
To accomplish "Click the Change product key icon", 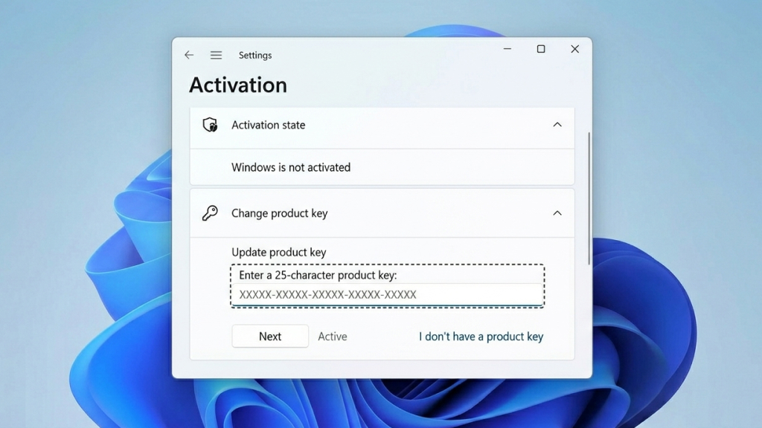I will (210, 213).
